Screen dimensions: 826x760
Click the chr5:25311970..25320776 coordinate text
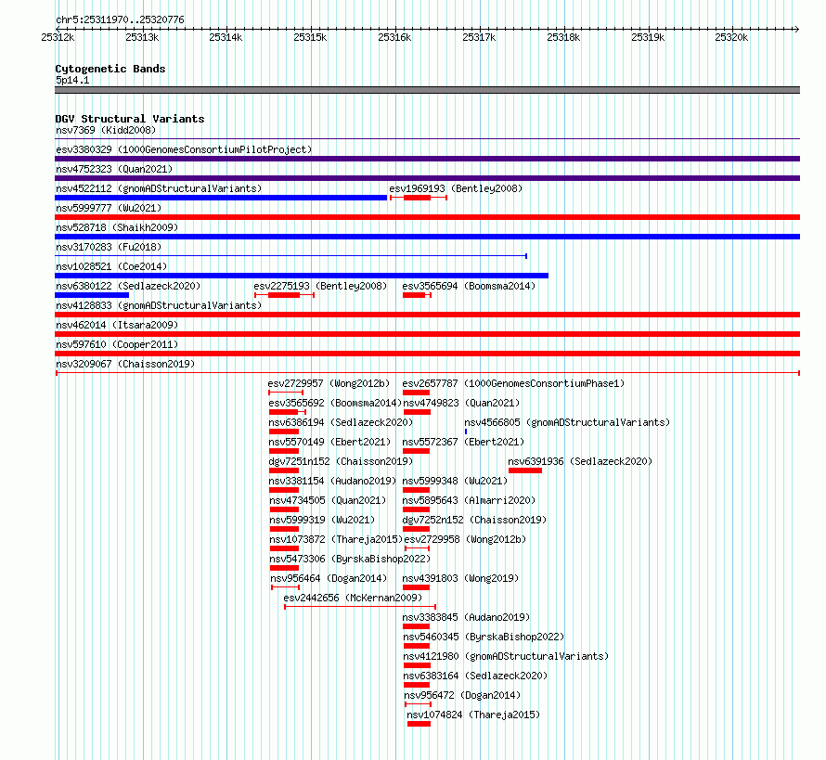tap(120, 20)
